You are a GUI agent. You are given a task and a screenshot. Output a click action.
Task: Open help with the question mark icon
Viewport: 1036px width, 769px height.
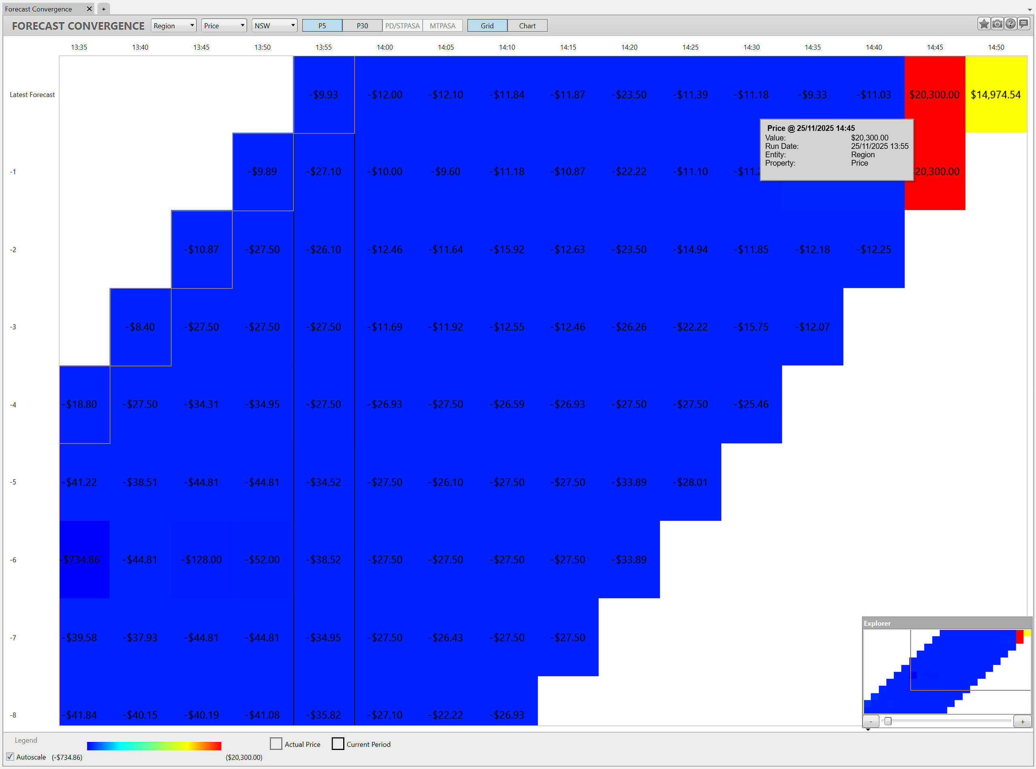click(x=1010, y=24)
